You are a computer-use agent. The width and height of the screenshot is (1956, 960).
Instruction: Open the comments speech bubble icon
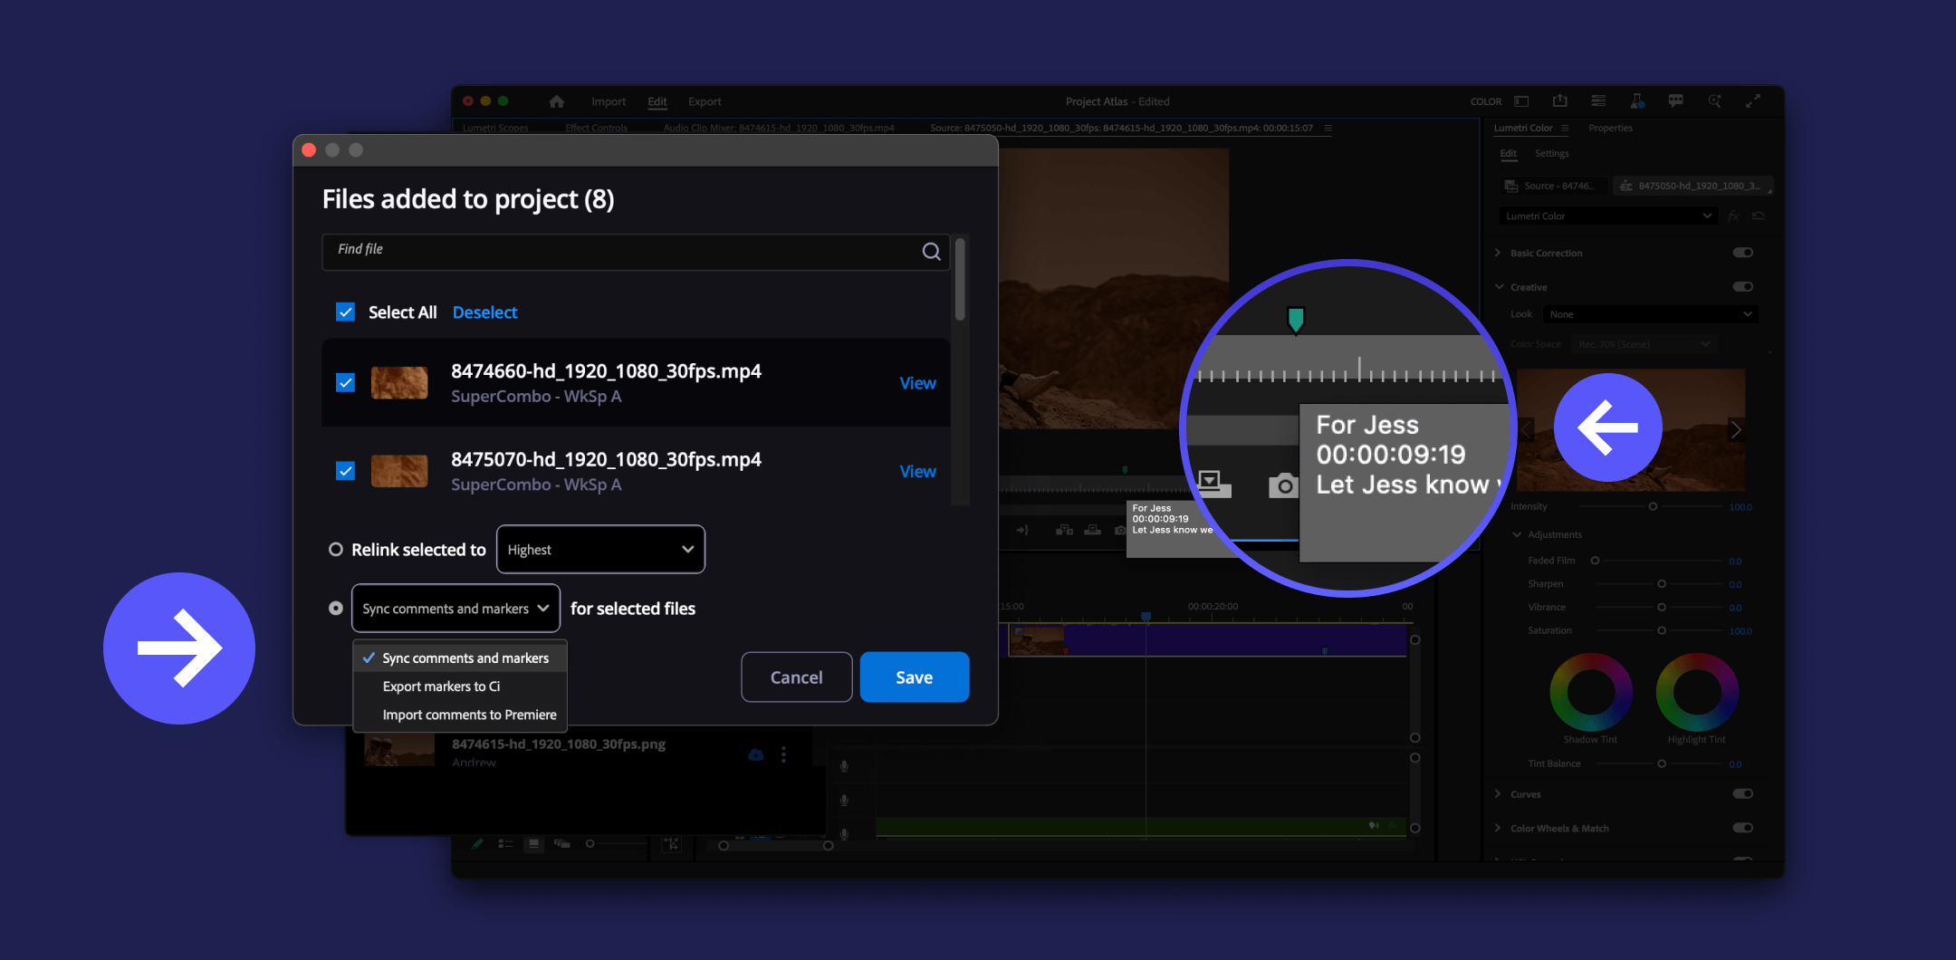1675,101
